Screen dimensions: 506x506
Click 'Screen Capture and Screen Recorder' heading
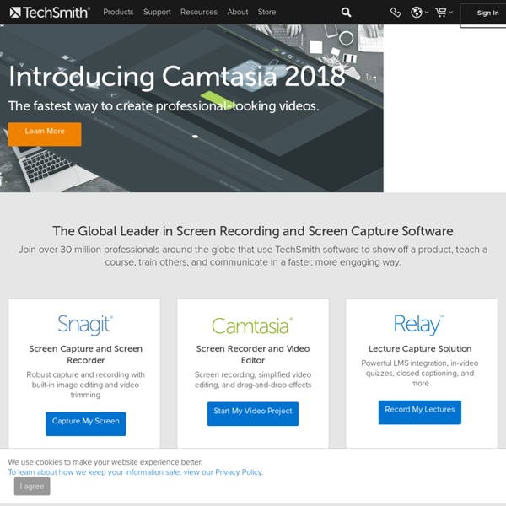tap(85, 354)
